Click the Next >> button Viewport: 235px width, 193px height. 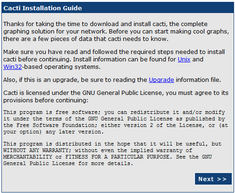213,179
